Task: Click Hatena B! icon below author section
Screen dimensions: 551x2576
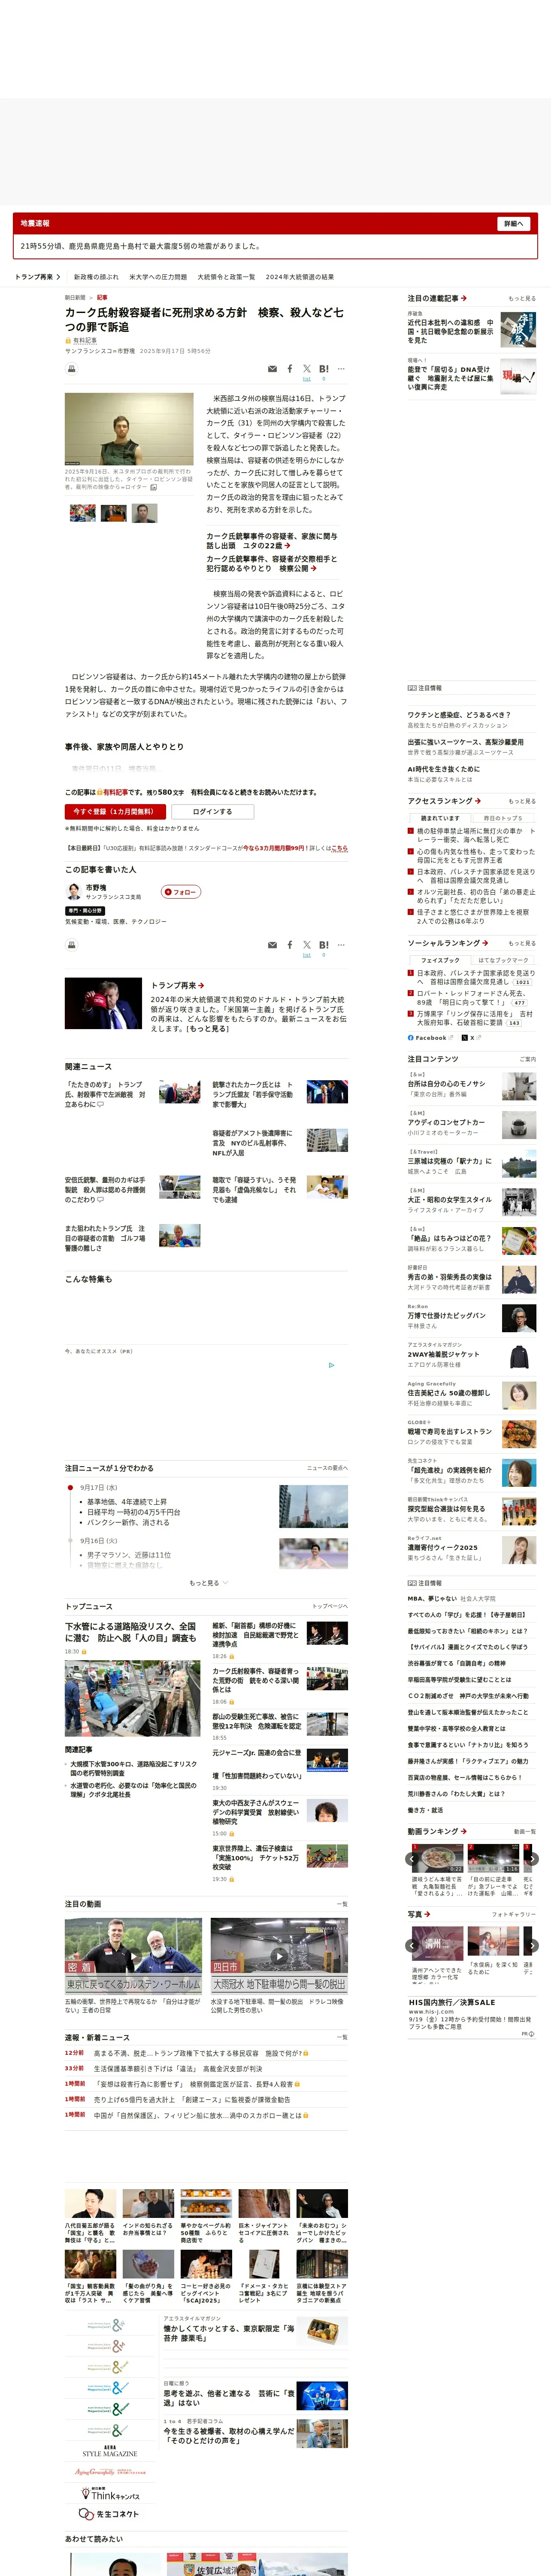Action: [x=324, y=945]
